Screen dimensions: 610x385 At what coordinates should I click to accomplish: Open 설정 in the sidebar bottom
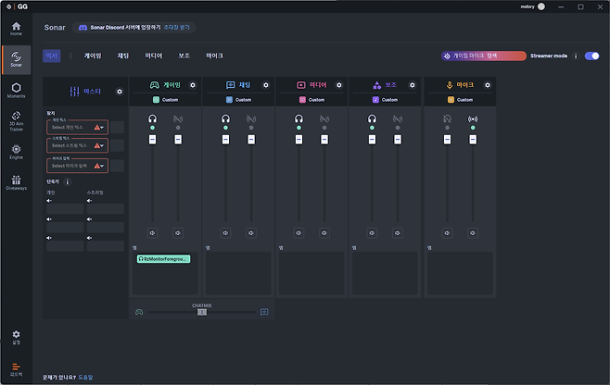pyautogui.click(x=16, y=336)
